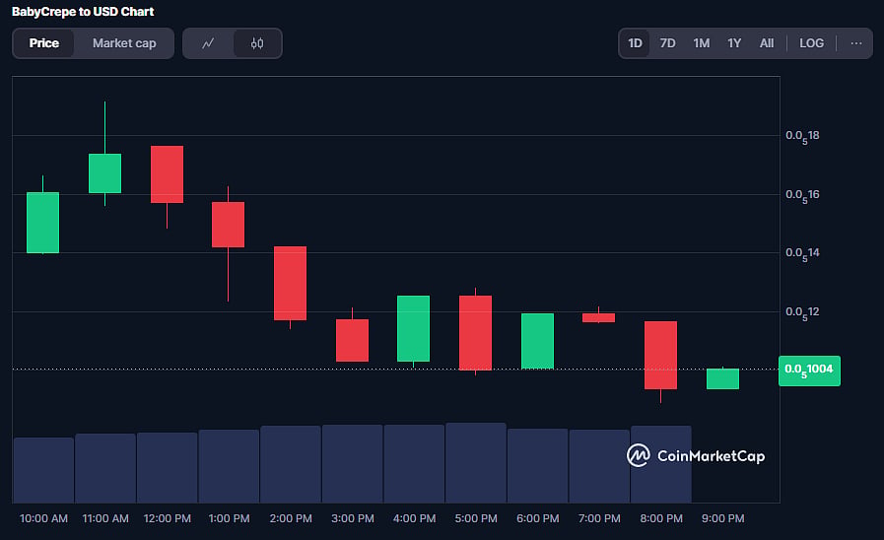Click the 2:00 PM red candlestick
This screenshot has width=884, height=540.
pyautogui.click(x=291, y=283)
